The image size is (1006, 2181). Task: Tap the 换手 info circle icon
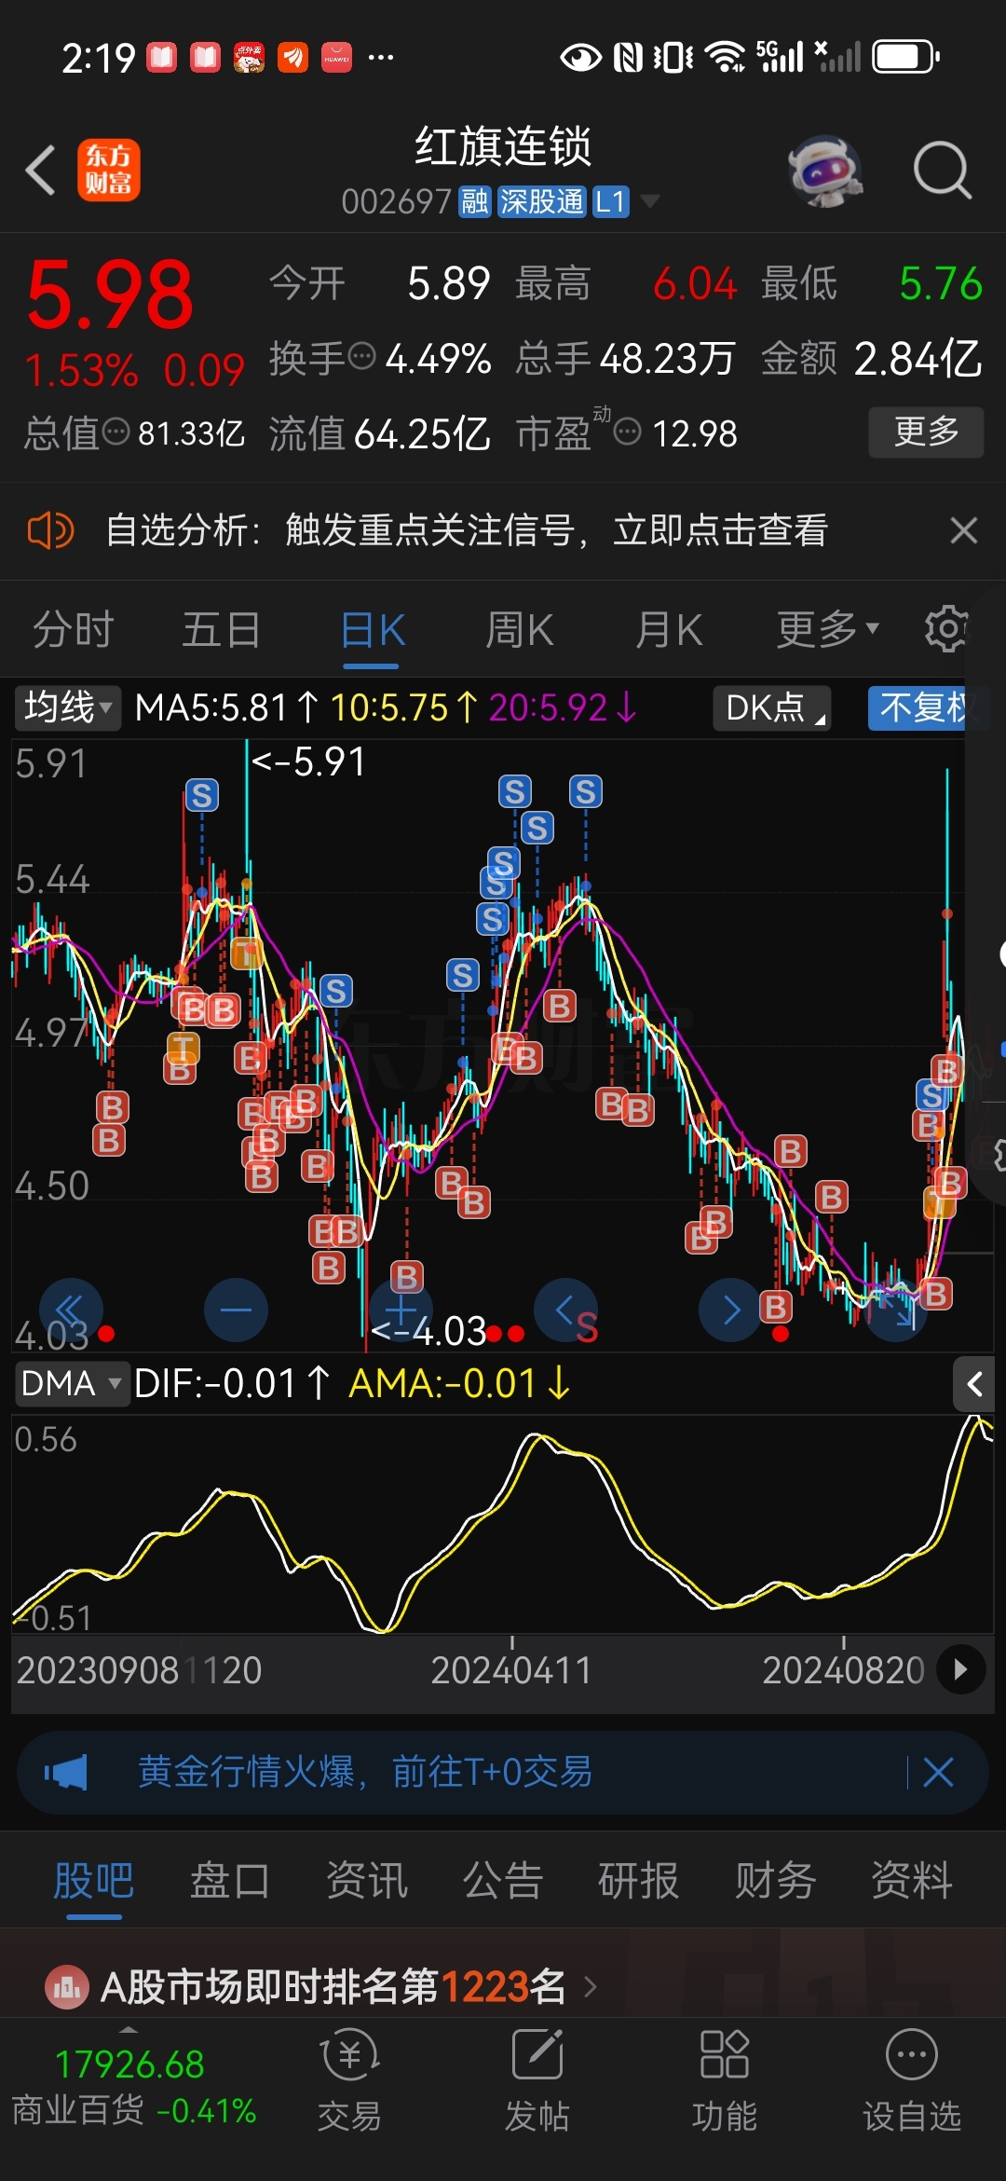361,356
